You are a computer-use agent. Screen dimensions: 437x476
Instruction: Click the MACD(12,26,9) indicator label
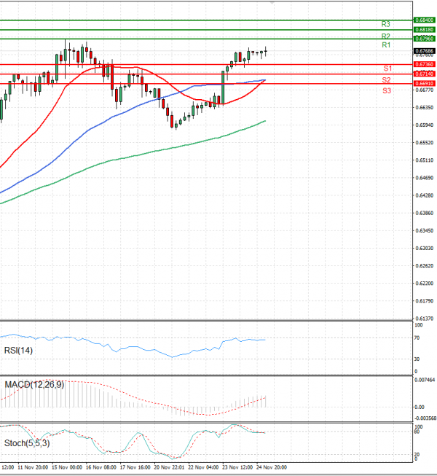coord(34,385)
